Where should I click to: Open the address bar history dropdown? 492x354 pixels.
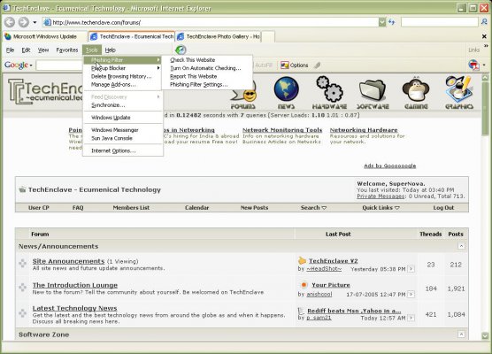click(382, 22)
